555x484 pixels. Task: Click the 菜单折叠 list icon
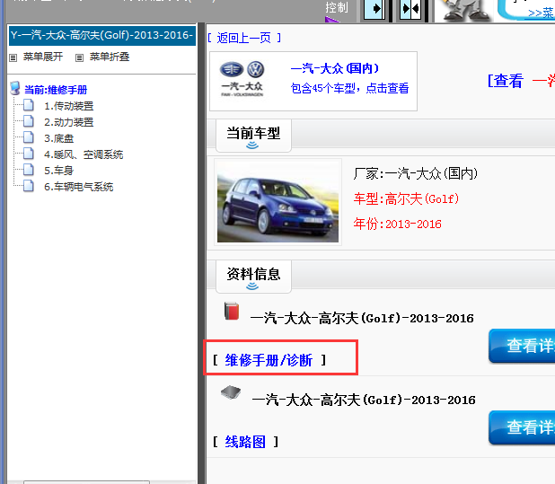coord(80,57)
